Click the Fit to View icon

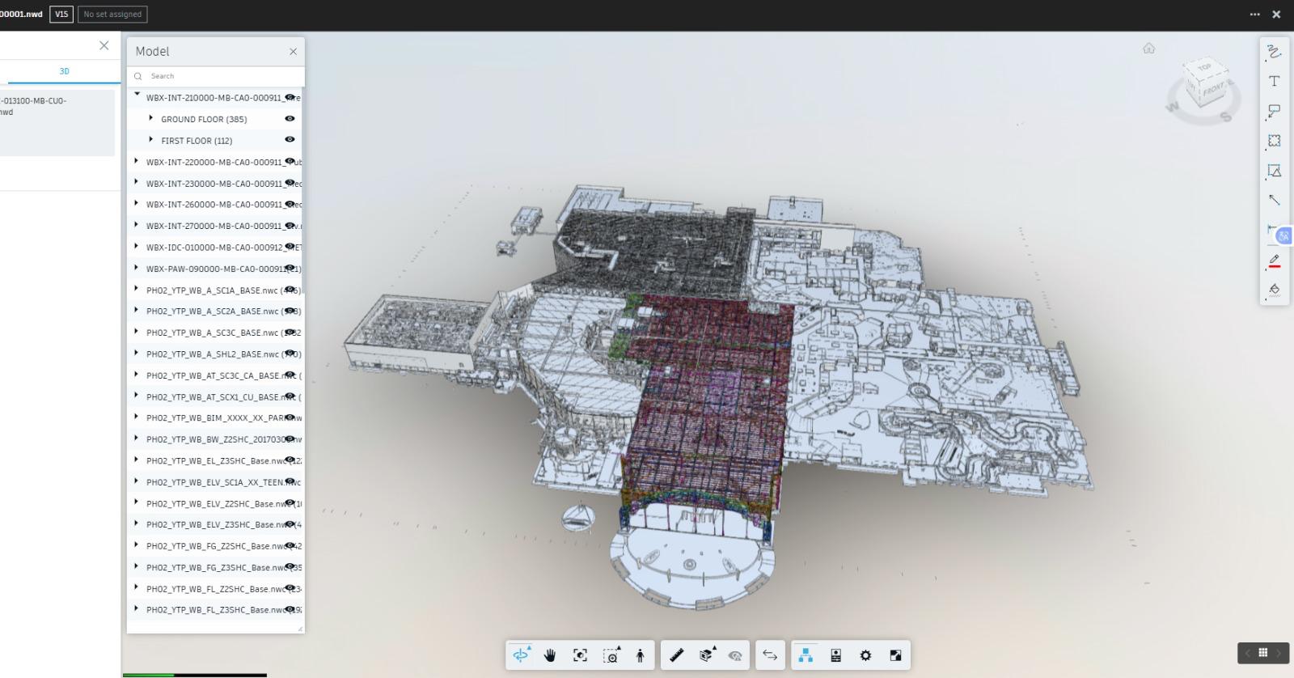(580, 655)
